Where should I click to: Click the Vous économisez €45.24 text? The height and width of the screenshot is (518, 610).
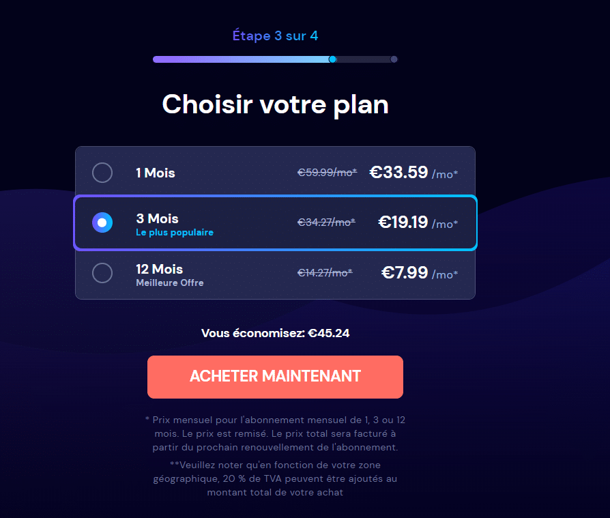tap(275, 334)
